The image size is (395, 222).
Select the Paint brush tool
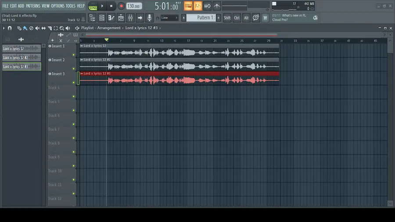[25, 28]
